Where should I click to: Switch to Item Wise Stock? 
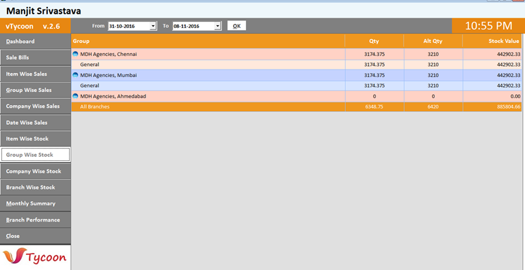[35, 138]
